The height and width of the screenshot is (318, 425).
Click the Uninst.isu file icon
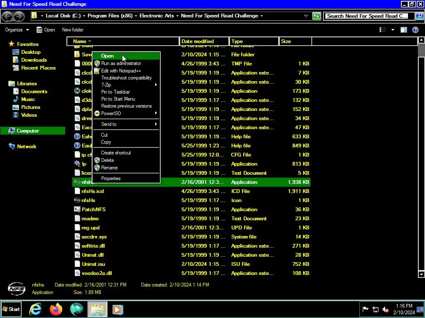point(77,264)
